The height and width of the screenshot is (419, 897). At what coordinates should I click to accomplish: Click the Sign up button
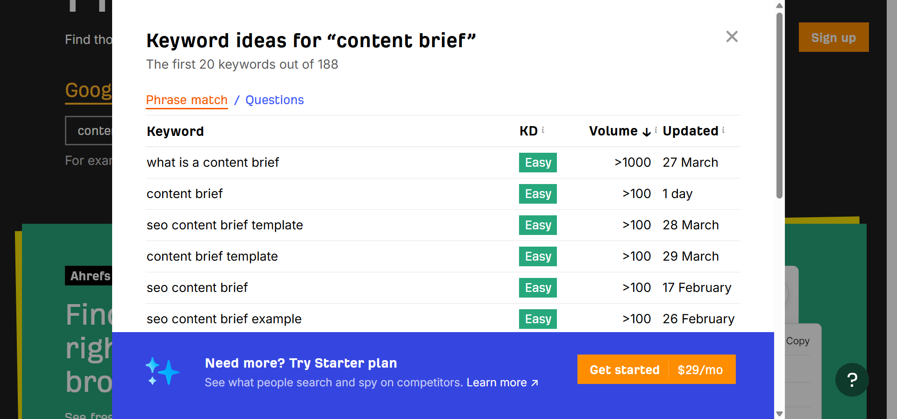coord(833,37)
